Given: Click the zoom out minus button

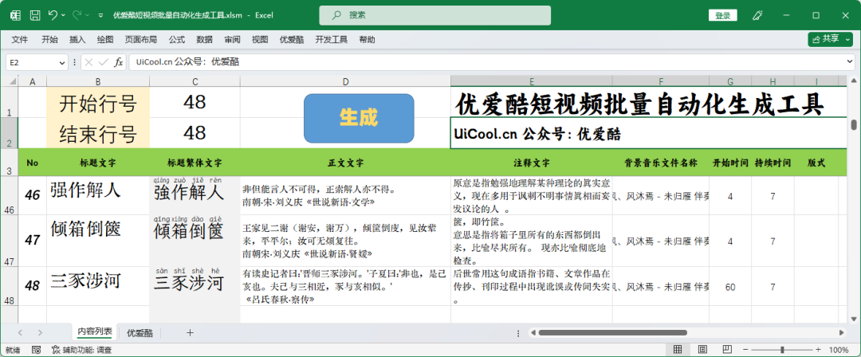Looking at the screenshot, I should point(746,349).
